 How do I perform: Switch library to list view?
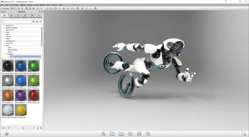coord(2,128)
